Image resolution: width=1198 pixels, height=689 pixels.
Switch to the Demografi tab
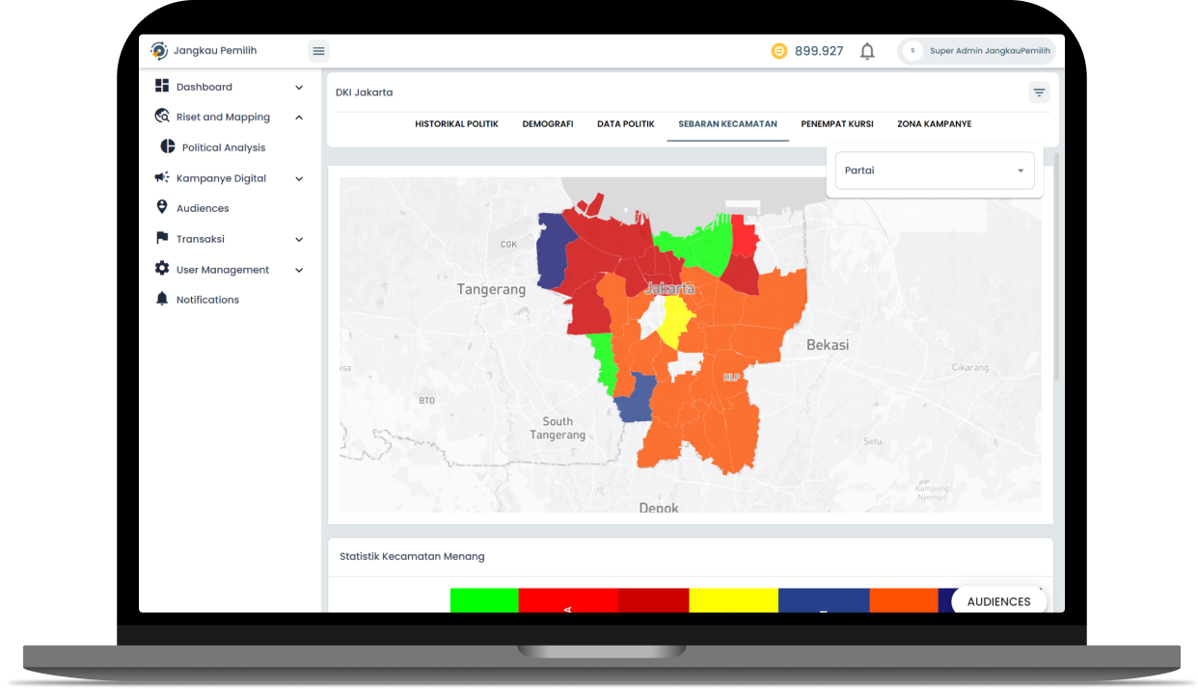click(548, 124)
